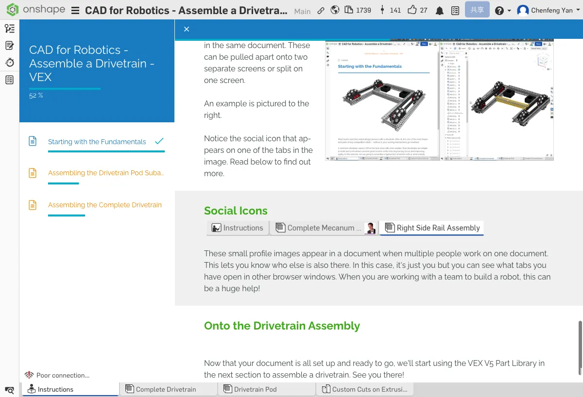
Task: Like the document with thumbs-up icon
Action: 412,10
